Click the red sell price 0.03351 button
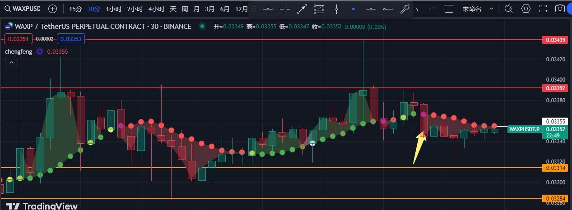The width and height of the screenshot is (572, 210). [19, 39]
